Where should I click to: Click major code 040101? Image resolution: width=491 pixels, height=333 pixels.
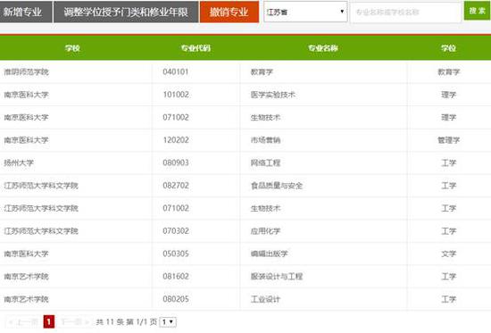176,71
